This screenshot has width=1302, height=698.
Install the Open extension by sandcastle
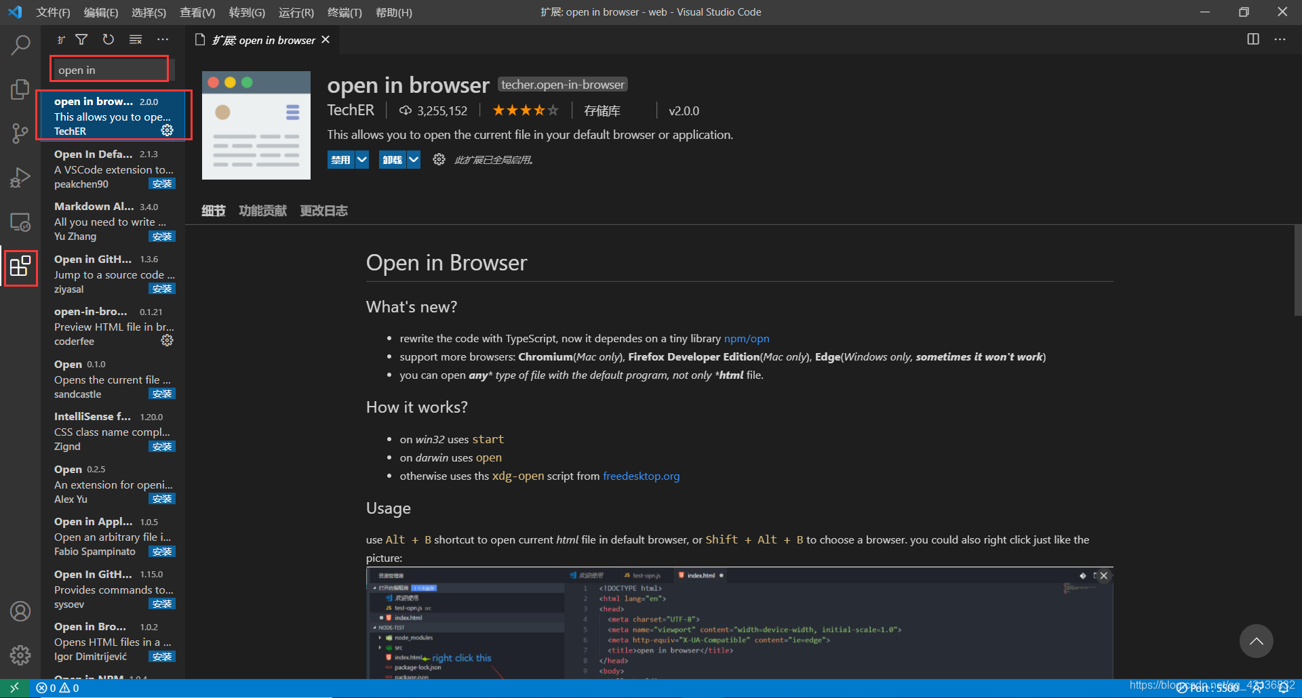[x=162, y=394]
